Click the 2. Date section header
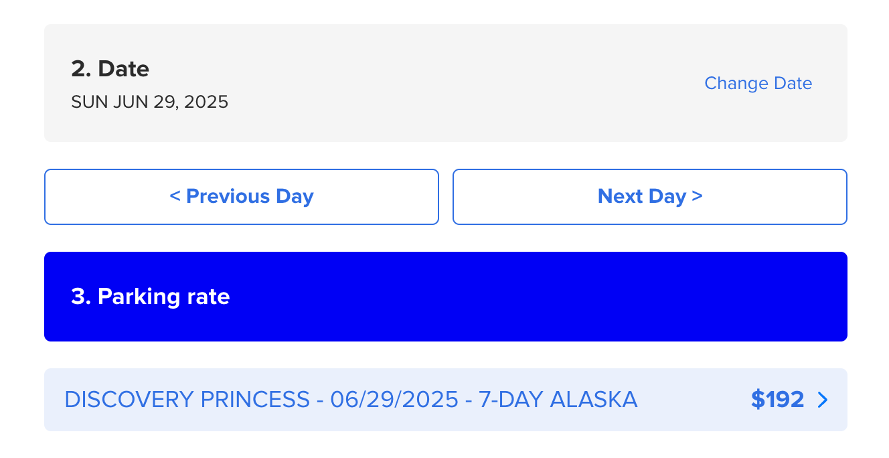This screenshot has height=458, width=889. 110,68
